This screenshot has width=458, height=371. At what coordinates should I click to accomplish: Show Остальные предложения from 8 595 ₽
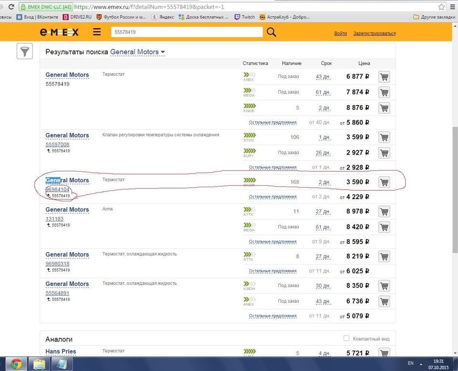point(272,242)
